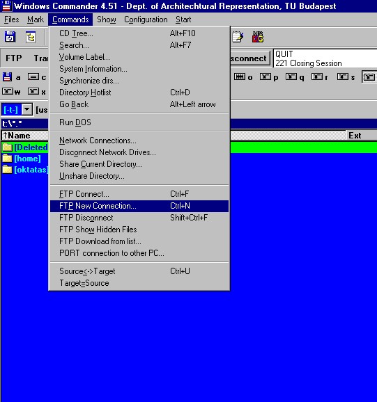Image resolution: width=377 pixels, height=402 pixels.
Task: Select network drive s
Action: click(346, 77)
